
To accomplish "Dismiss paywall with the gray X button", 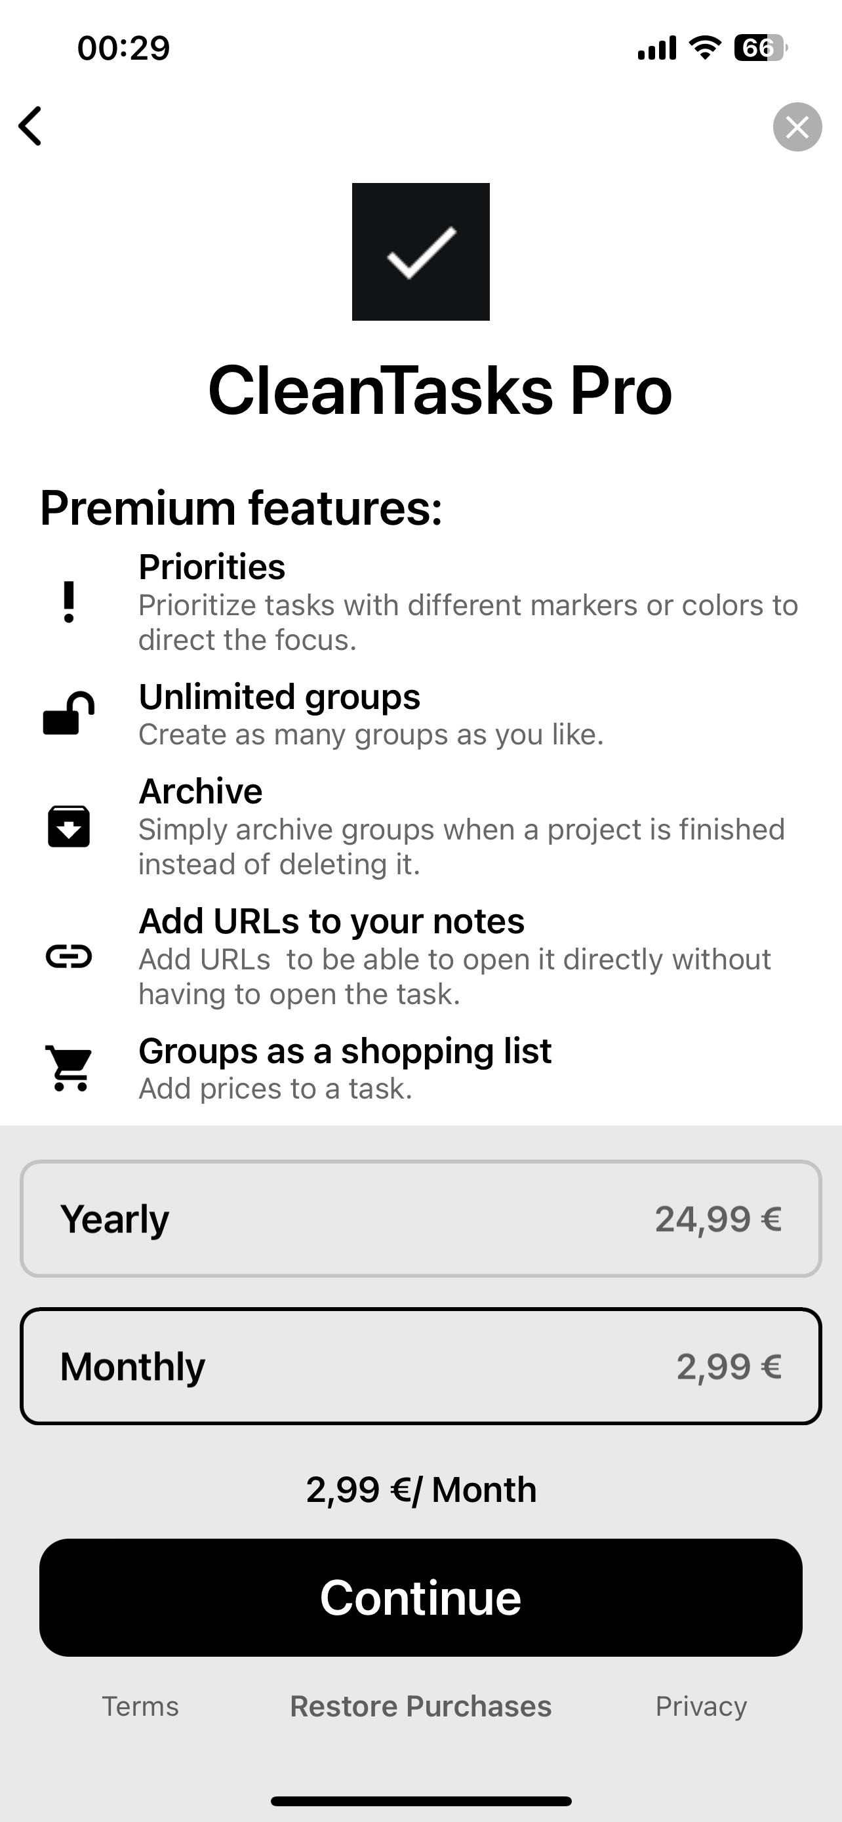I will click(x=797, y=127).
